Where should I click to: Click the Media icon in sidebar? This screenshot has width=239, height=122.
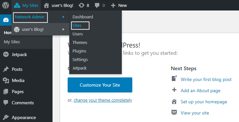coord(6,80)
